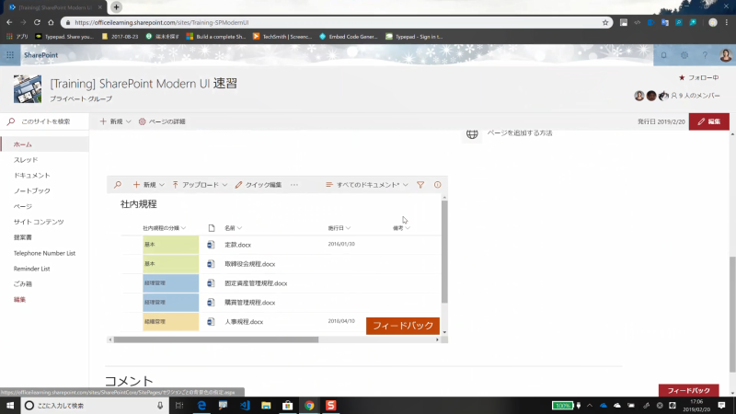
Task: Bookmark this page with the star icon
Action: click(x=605, y=22)
